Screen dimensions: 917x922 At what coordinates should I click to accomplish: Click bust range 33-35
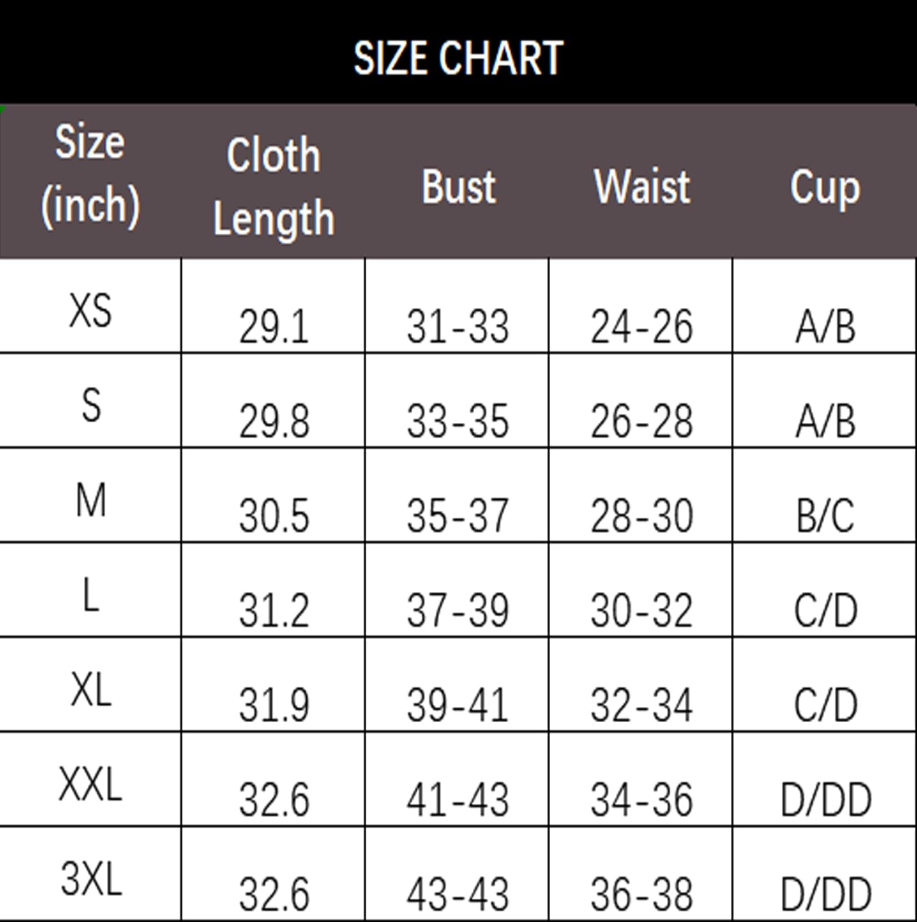(x=457, y=421)
